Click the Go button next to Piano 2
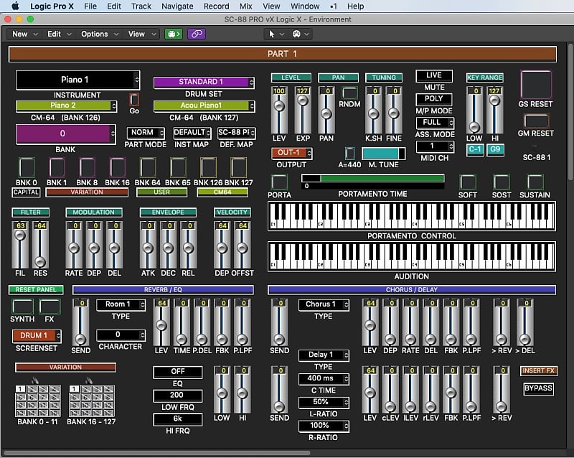 coord(134,100)
